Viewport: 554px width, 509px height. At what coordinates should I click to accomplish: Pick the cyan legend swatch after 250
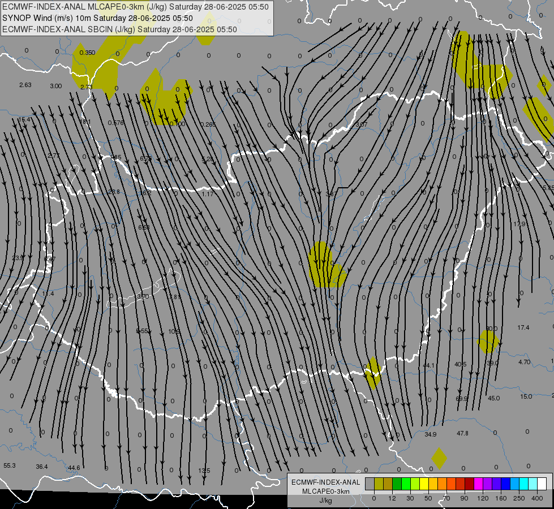pos(523,484)
